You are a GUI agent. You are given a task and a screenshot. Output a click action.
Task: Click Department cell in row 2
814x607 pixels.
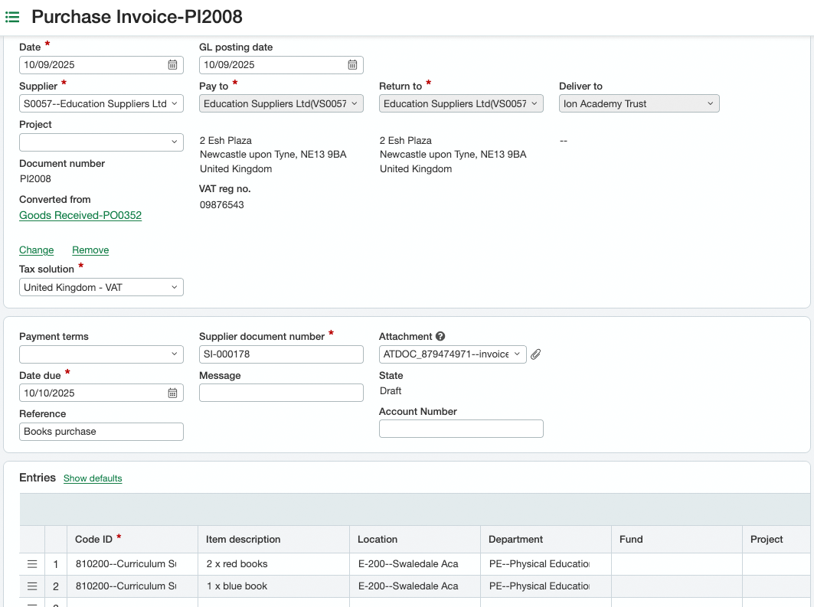tap(546, 586)
